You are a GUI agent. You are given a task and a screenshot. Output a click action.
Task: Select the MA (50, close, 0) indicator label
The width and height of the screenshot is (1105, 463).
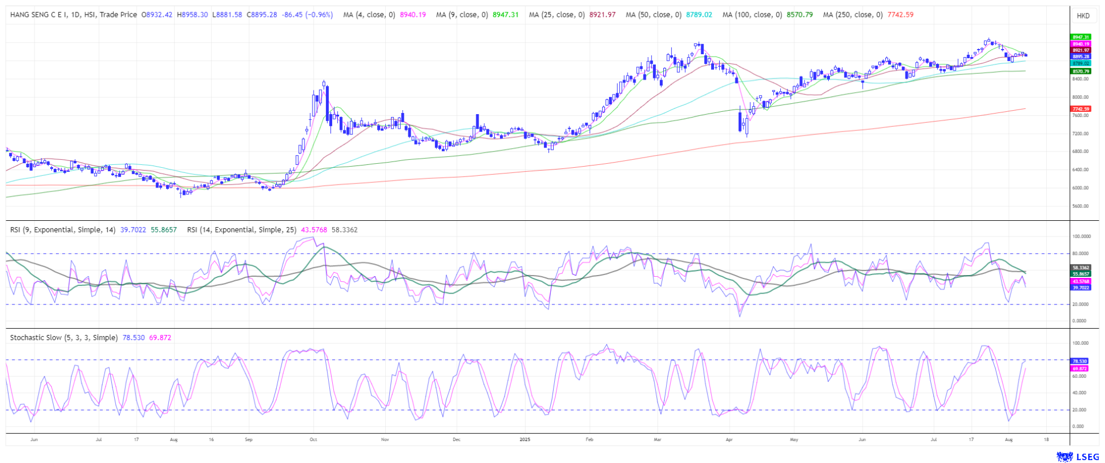click(654, 14)
